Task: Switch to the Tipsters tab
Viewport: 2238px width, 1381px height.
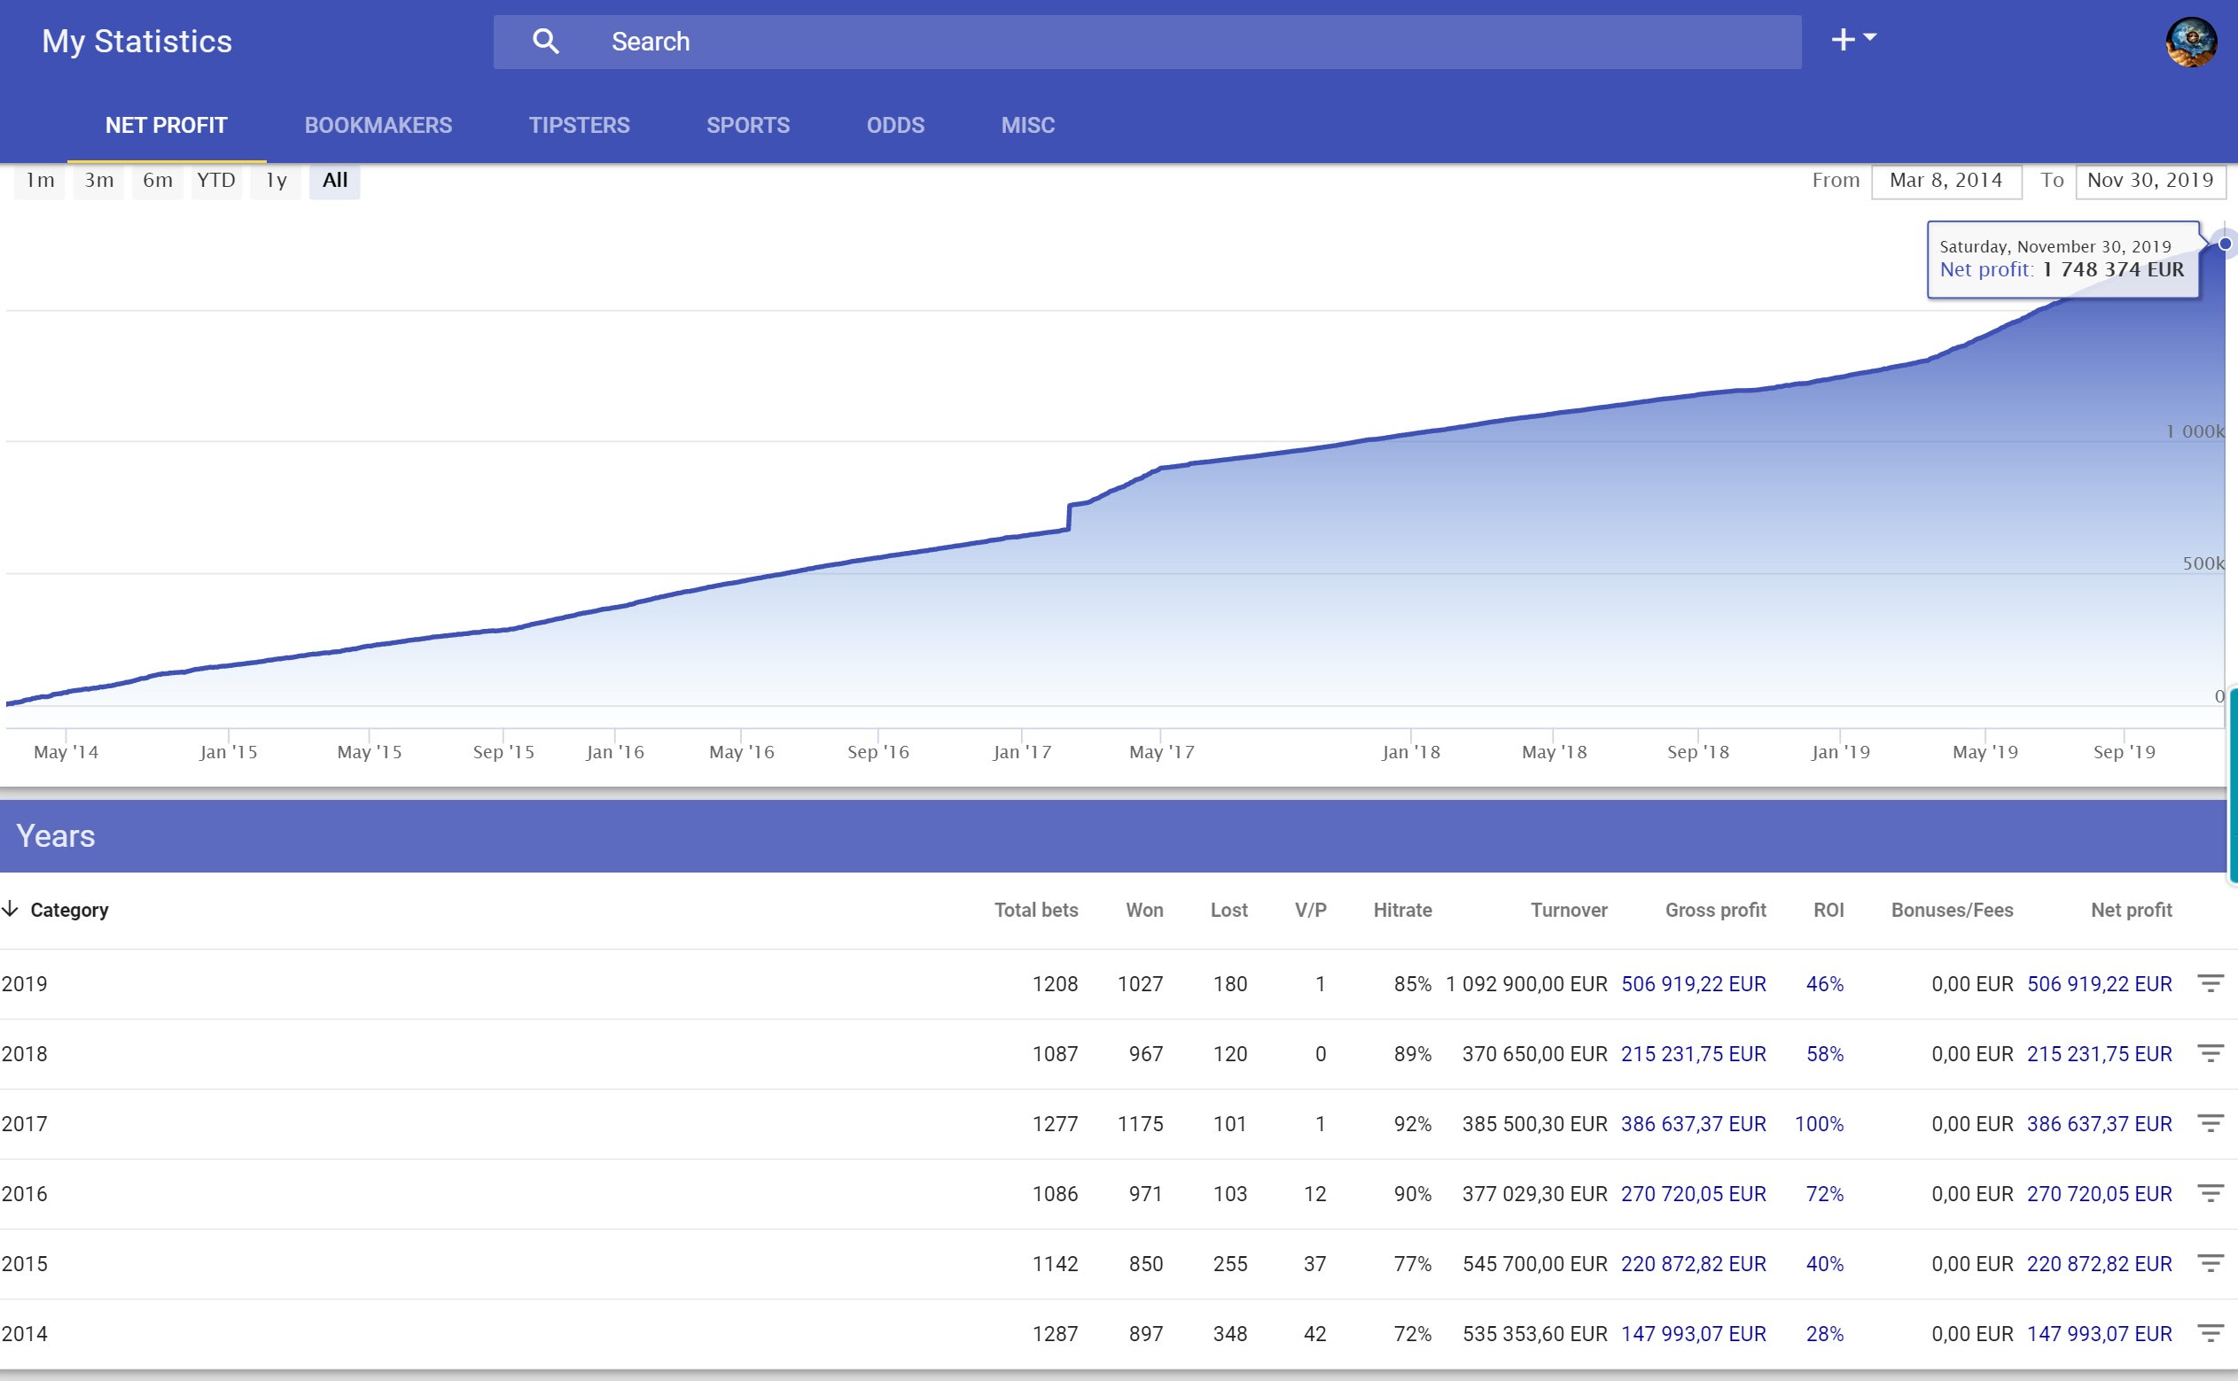Action: tap(579, 125)
